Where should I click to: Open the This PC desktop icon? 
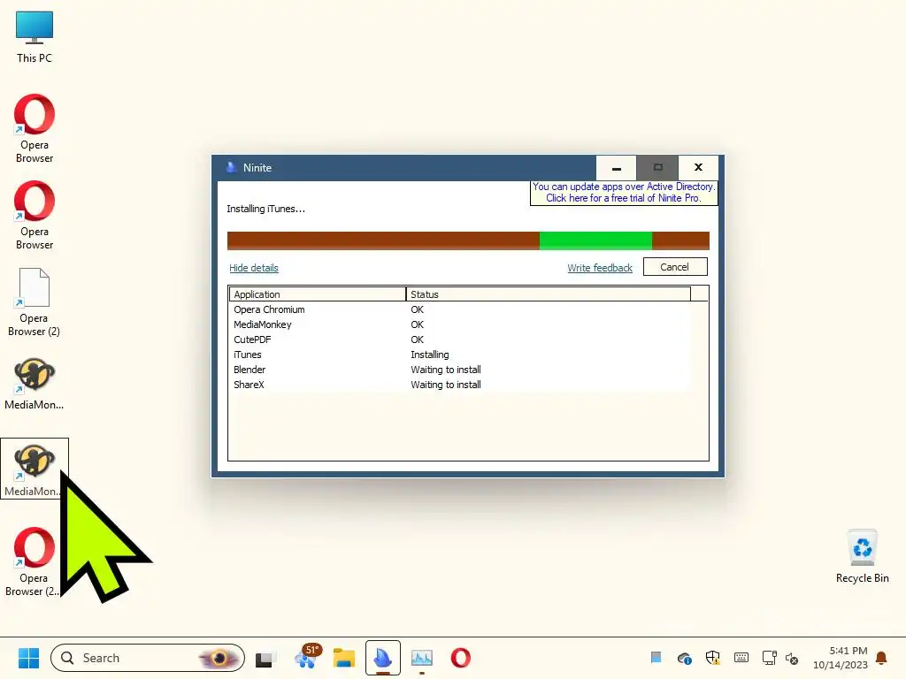click(x=35, y=37)
